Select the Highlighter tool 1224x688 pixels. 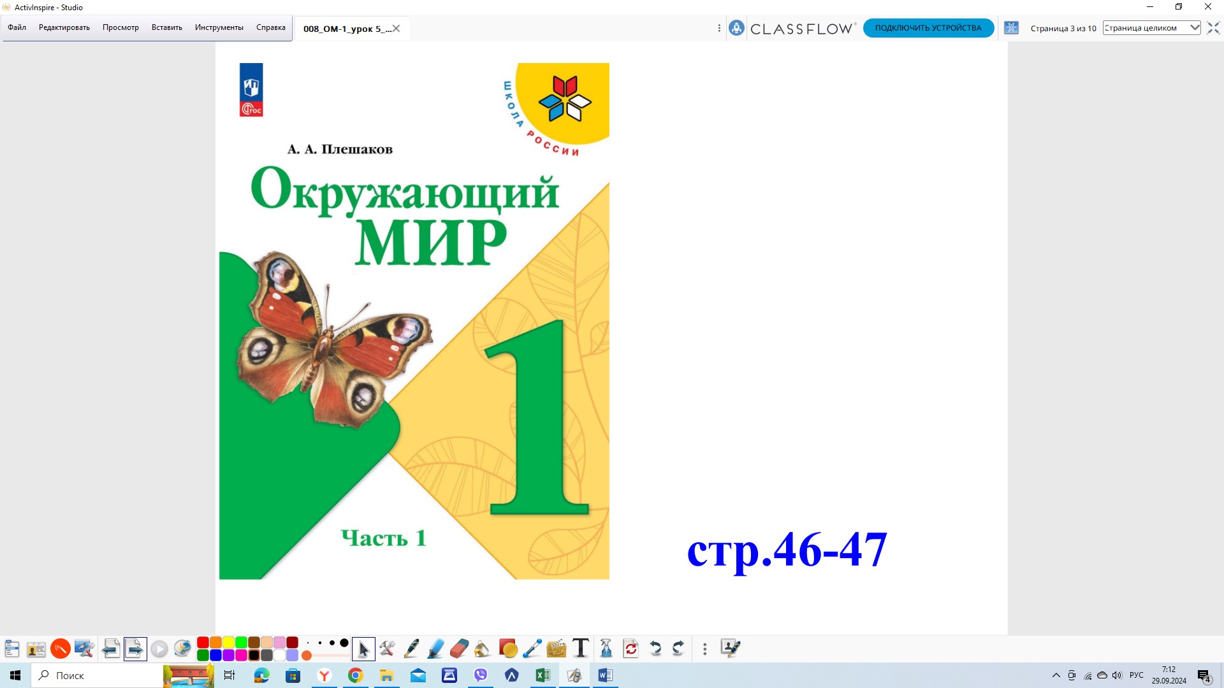[x=436, y=649]
